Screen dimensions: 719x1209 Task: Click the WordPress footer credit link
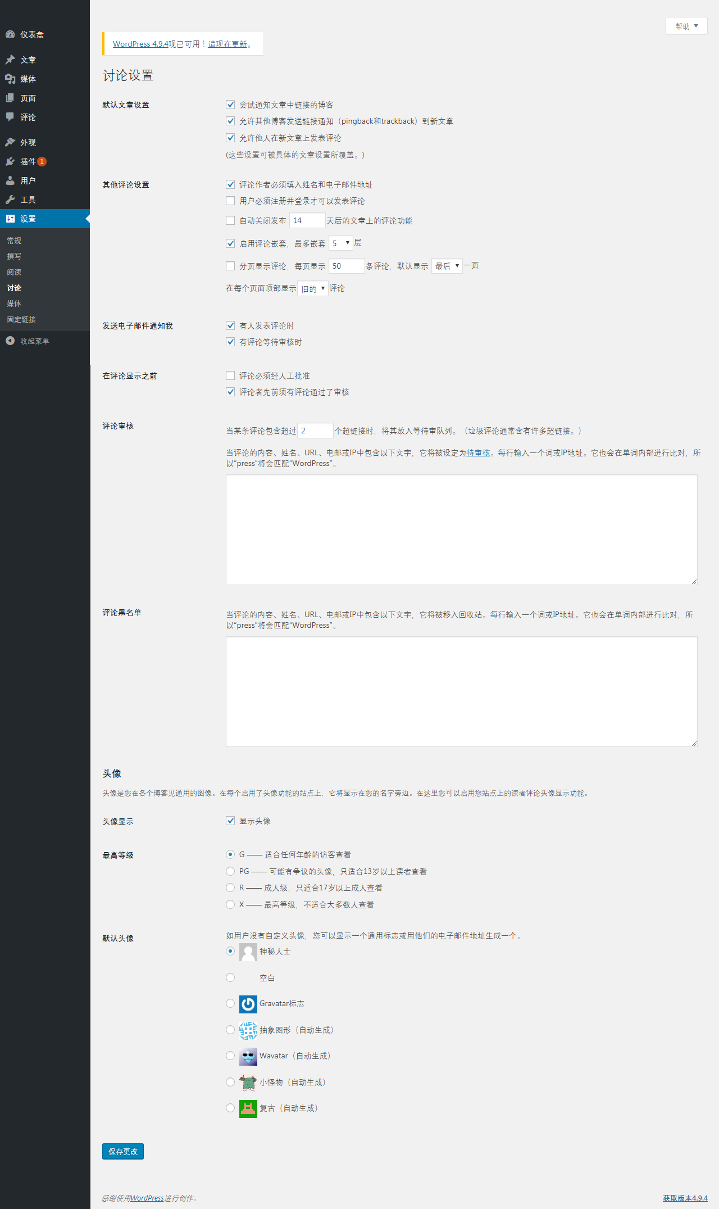coord(147,1198)
